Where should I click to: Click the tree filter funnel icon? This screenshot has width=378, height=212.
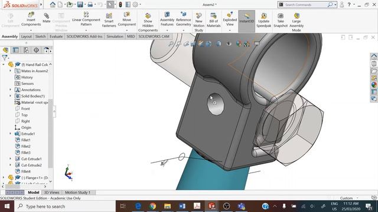(x=4, y=57)
